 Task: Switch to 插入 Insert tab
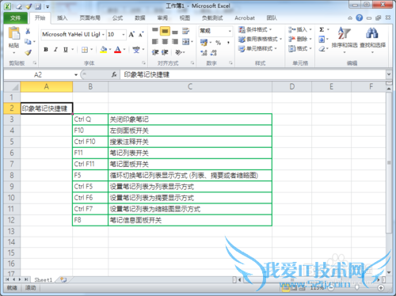[x=63, y=18]
